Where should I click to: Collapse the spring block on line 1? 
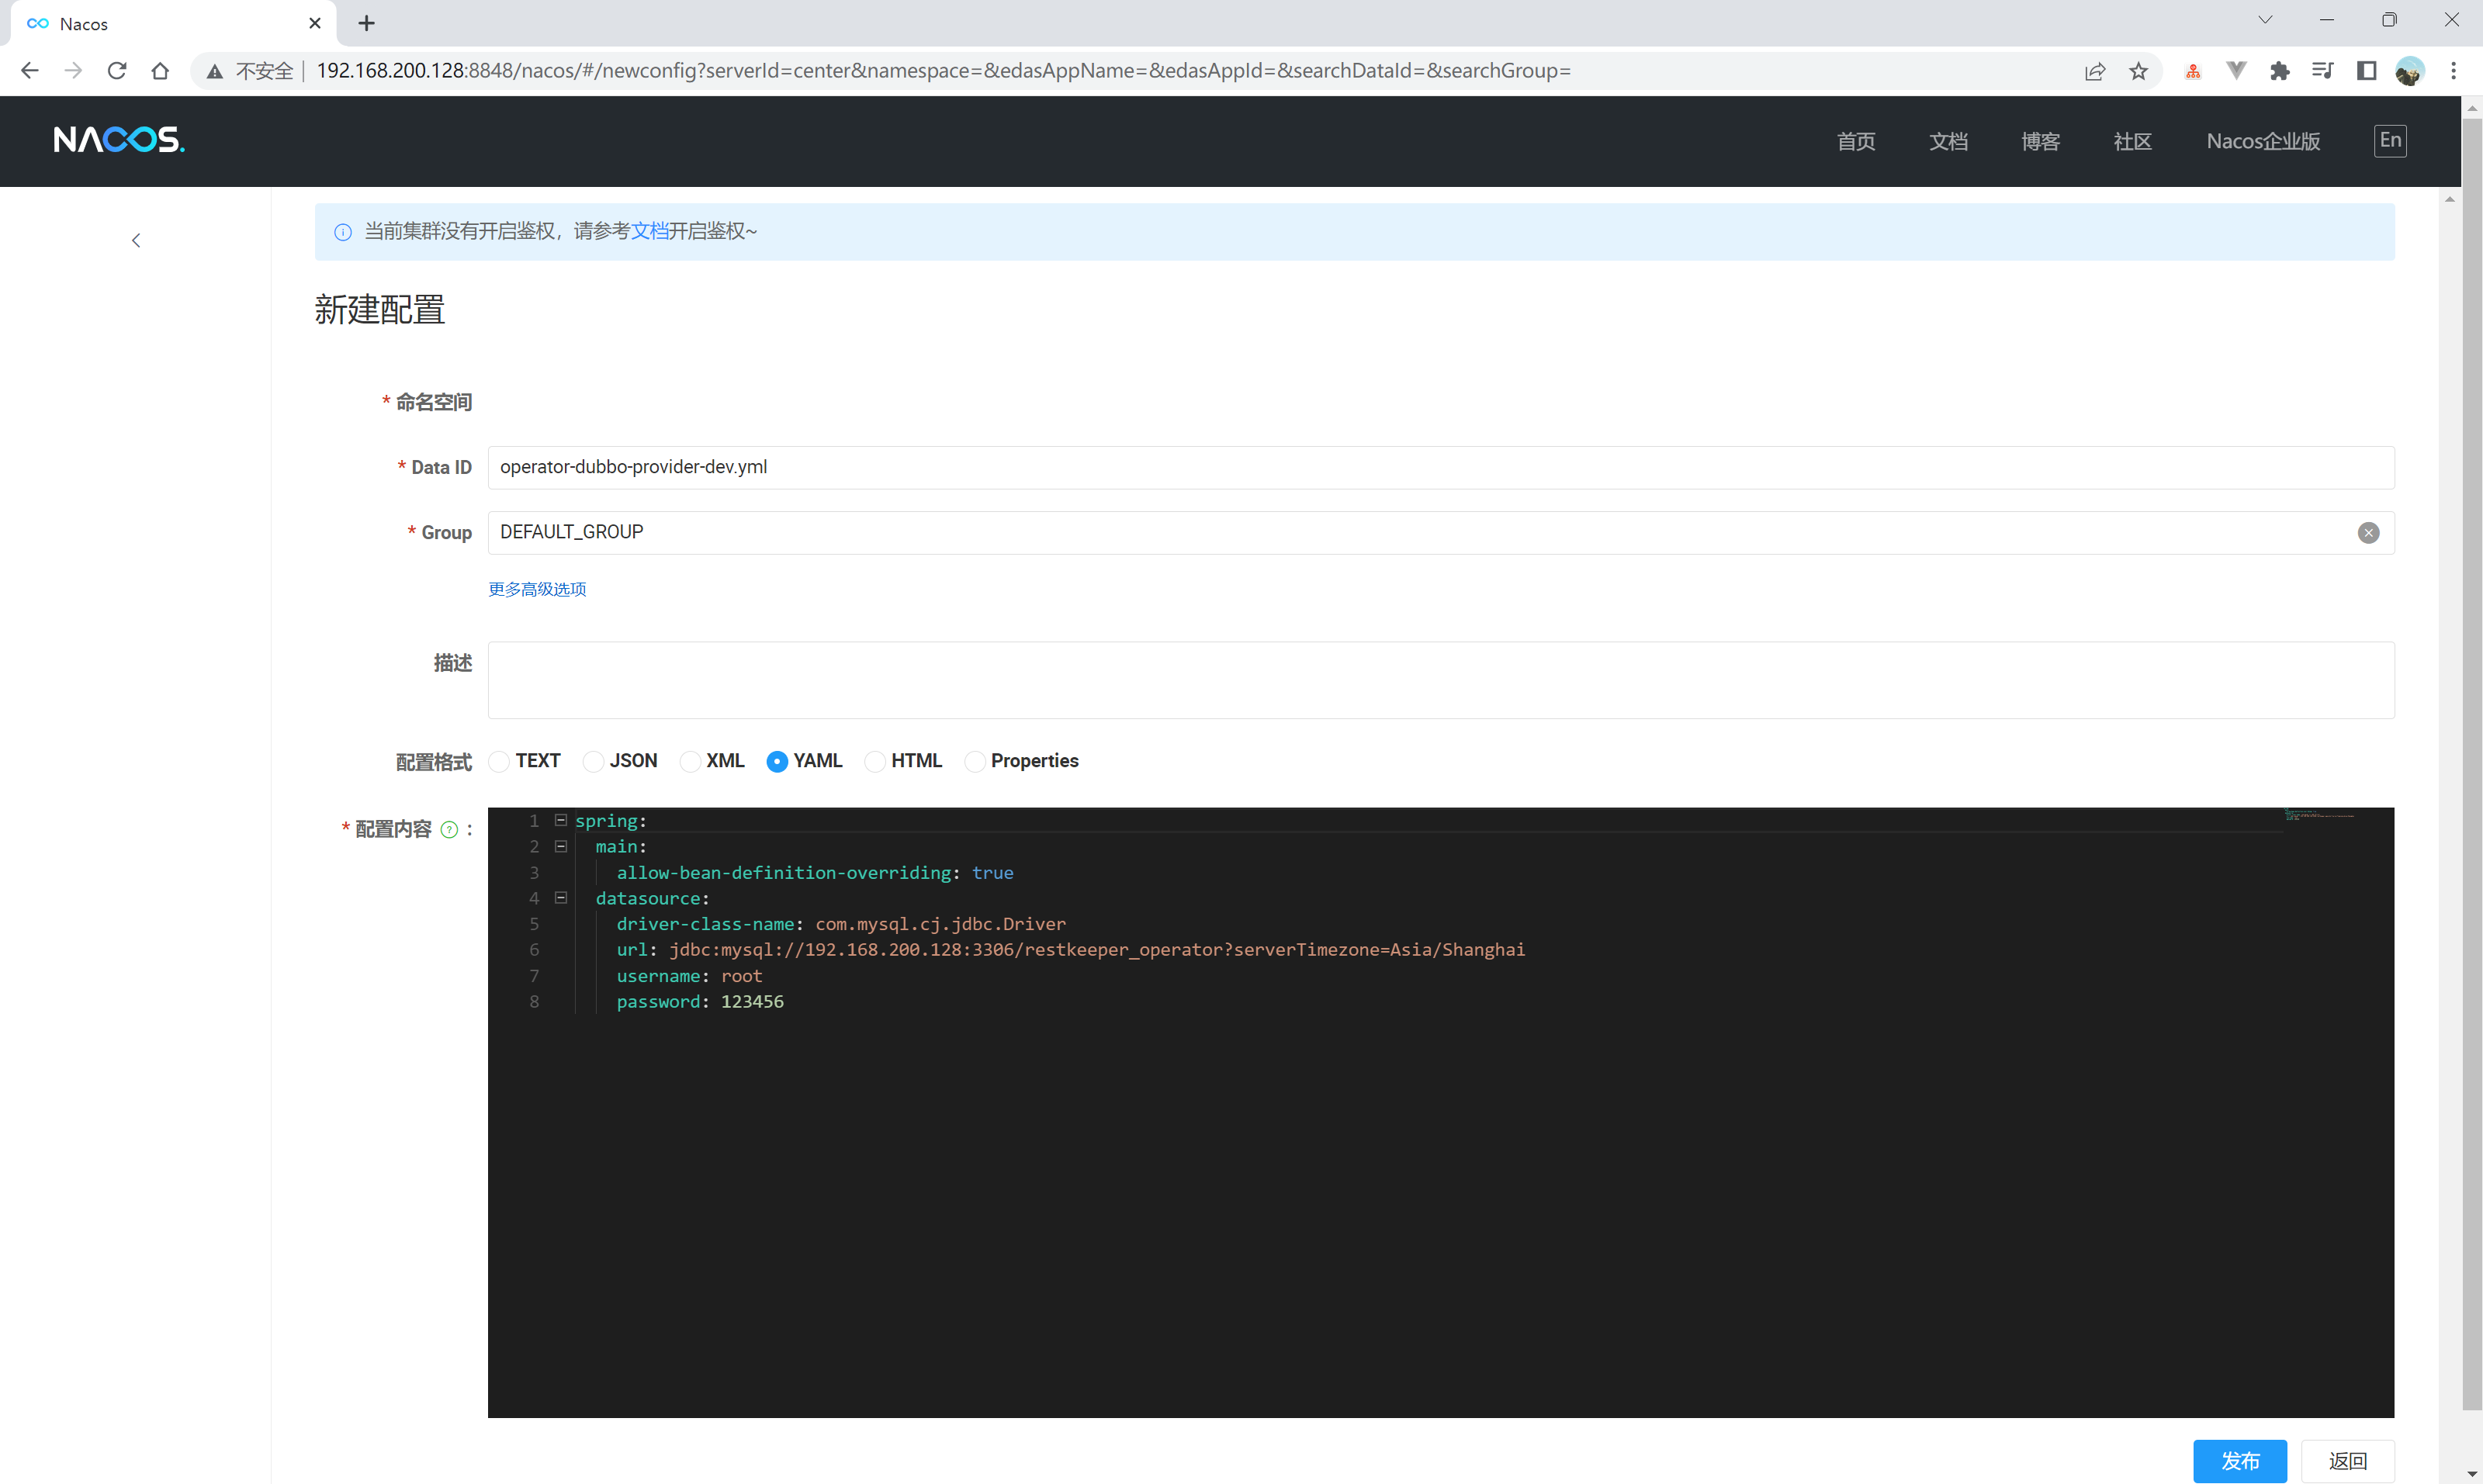[561, 821]
